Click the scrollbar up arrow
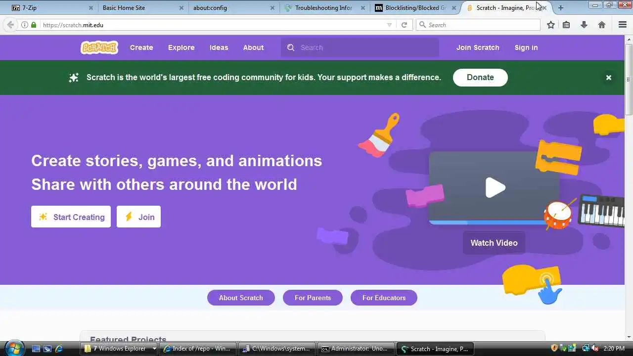The height and width of the screenshot is (356, 633). 629,39
